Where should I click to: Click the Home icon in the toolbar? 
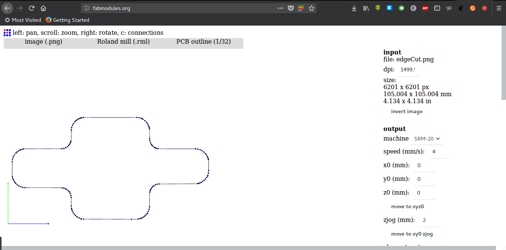[43, 8]
